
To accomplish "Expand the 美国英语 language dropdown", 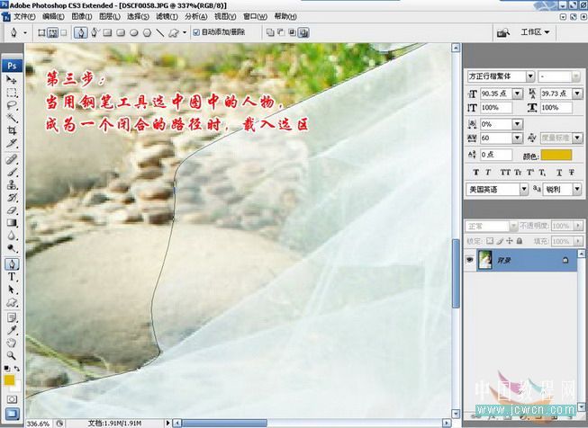I will coord(497,190).
